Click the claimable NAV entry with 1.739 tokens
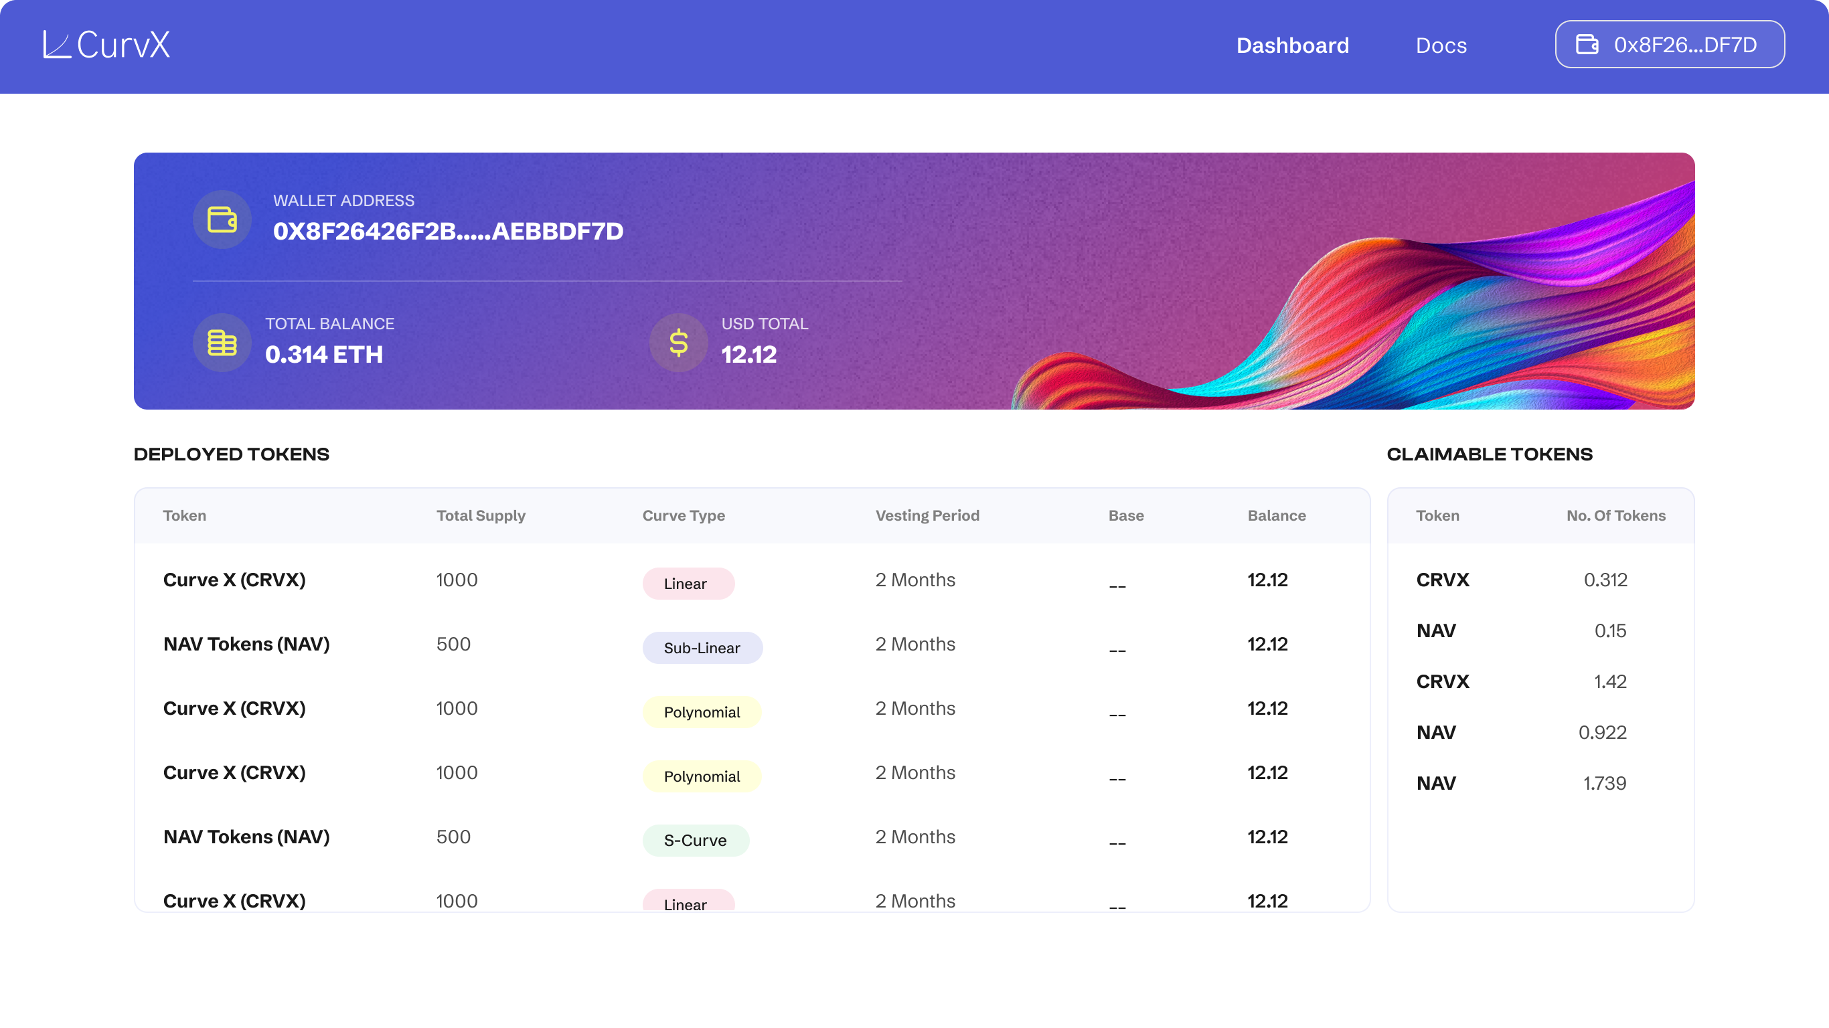This screenshot has width=1829, height=1028. pyautogui.click(x=1435, y=783)
